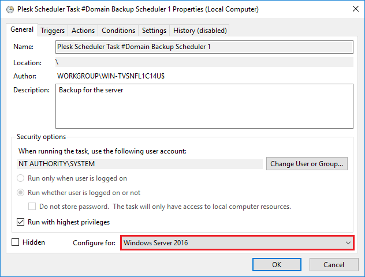Toggle the Do not store password checkbox
This screenshot has width=365, height=277.
33,207
